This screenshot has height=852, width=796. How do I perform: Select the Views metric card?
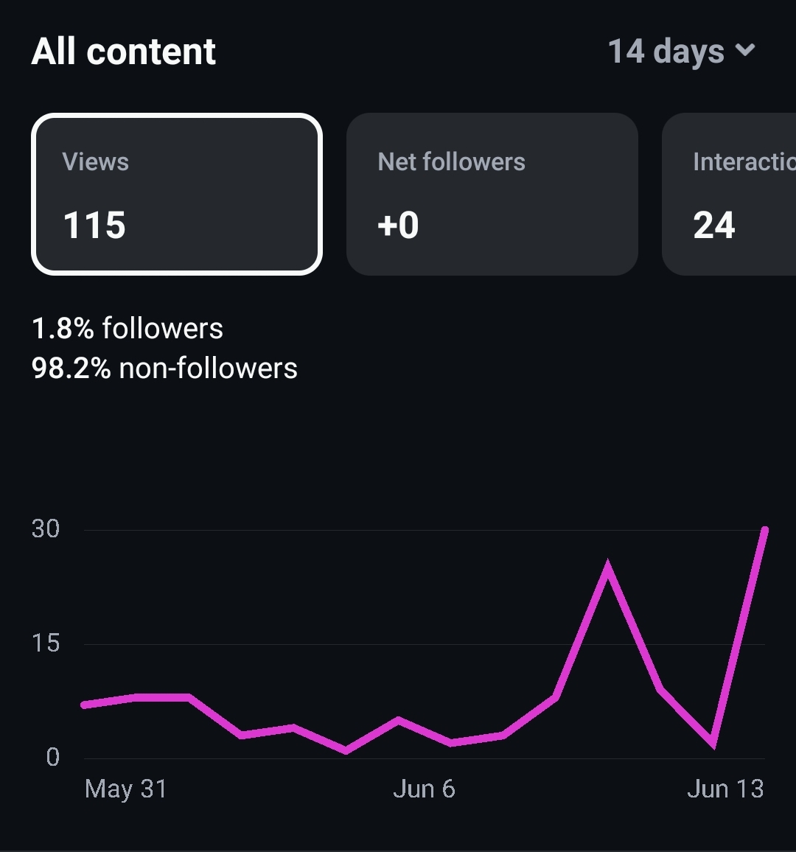(177, 195)
